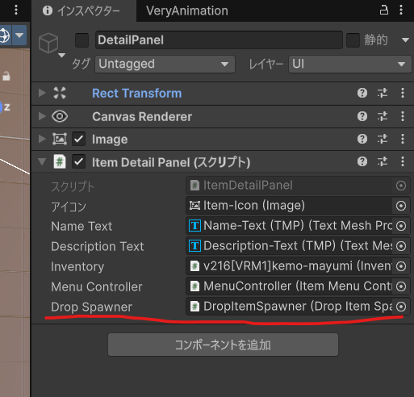
Task: Click the Menu Controller property label
Action: pyautogui.click(x=97, y=286)
